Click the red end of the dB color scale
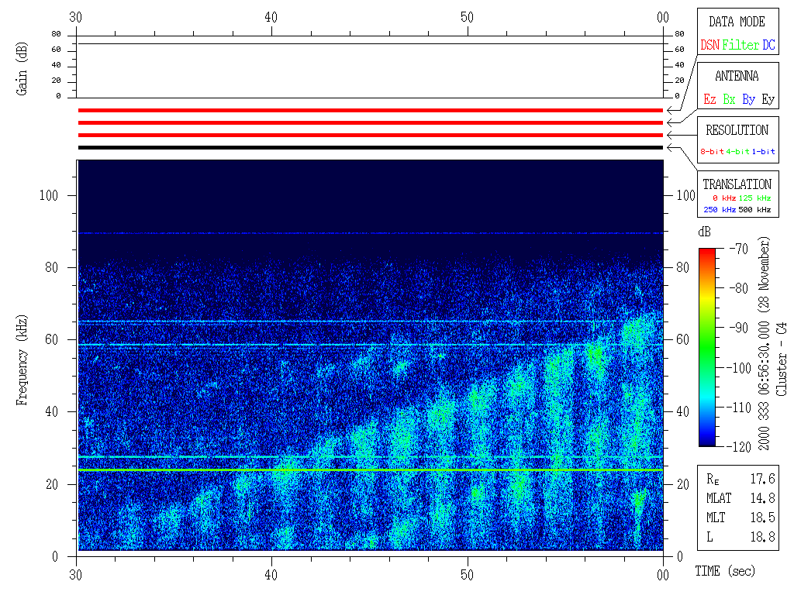Screen dimensions: 794x595 click(x=706, y=253)
